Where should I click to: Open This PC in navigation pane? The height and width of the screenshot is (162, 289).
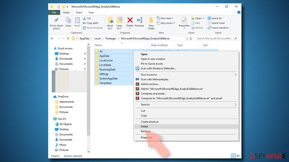62,119
